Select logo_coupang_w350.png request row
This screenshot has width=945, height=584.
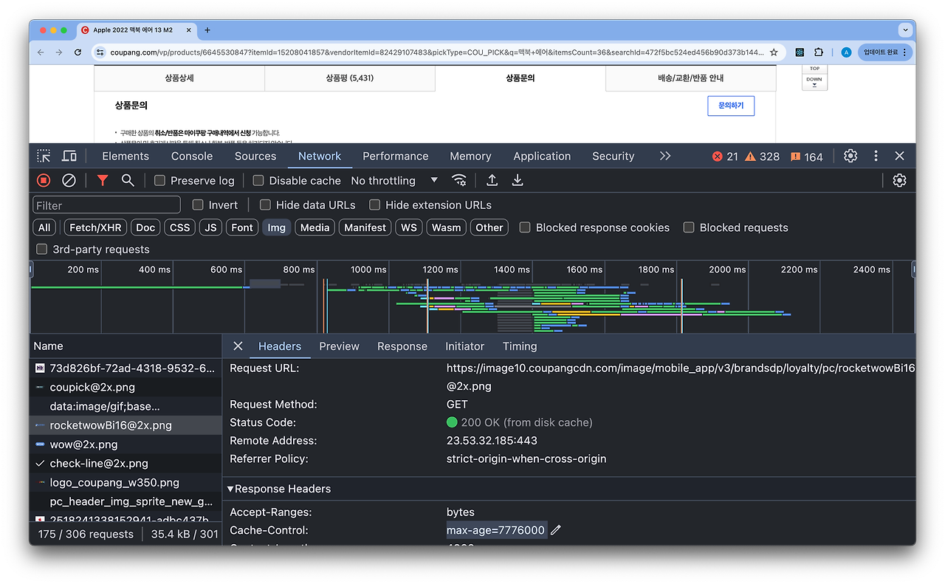tap(126, 483)
